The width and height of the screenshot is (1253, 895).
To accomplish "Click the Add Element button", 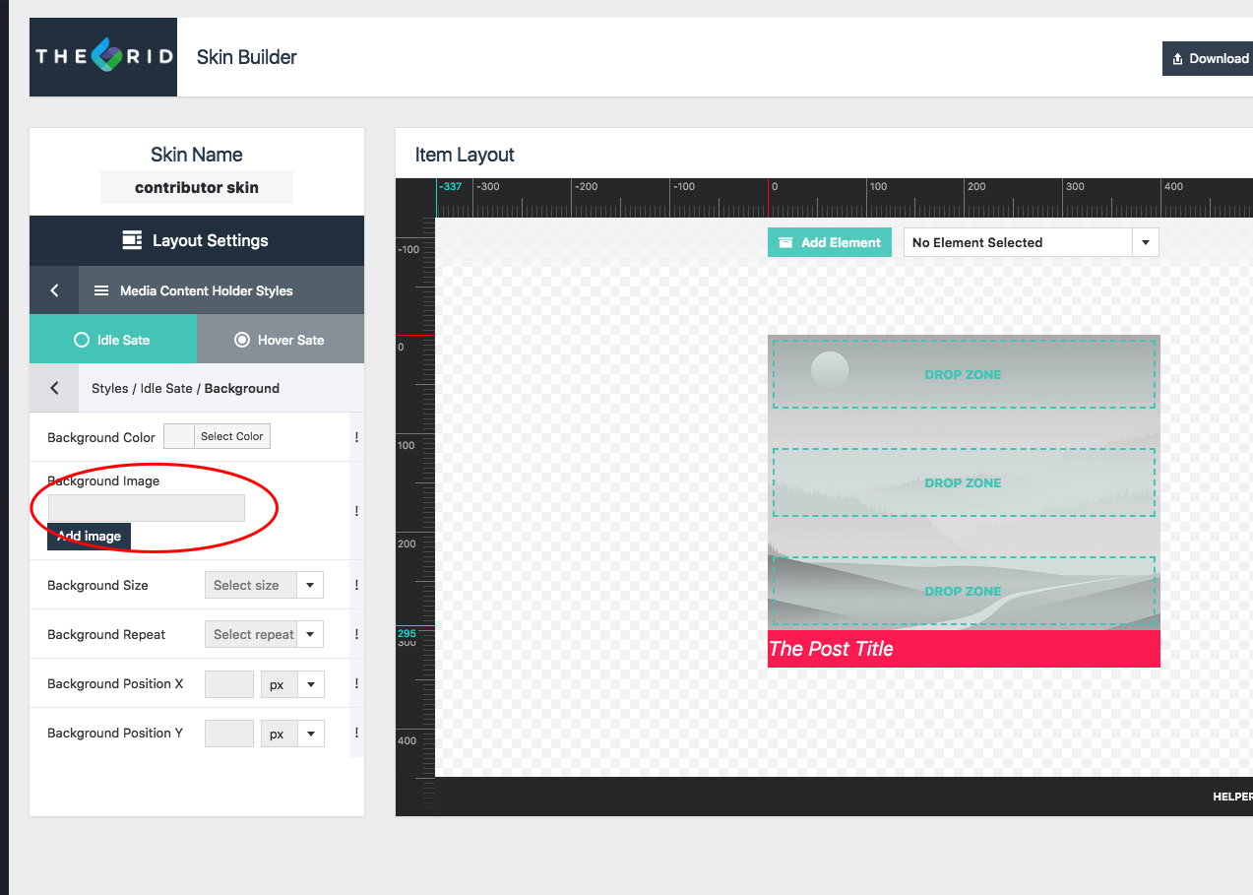I will 830,242.
